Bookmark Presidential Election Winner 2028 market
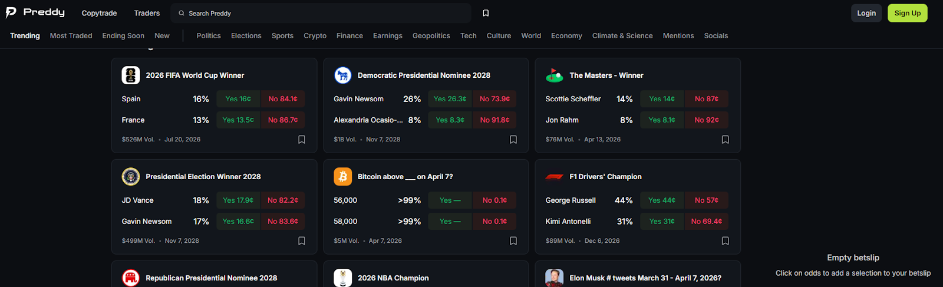This screenshot has height=287, width=943. pyautogui.click(x=302, y=241)
